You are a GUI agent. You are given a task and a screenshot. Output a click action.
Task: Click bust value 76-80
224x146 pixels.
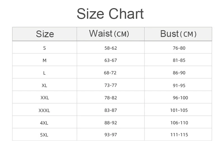tap(179, 48)
